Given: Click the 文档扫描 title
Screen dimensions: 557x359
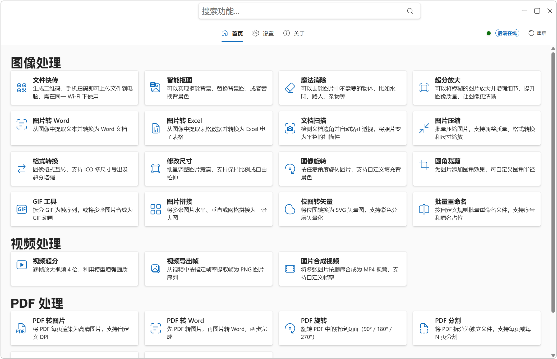Looking at the screenshot, I should pos(314,121).
